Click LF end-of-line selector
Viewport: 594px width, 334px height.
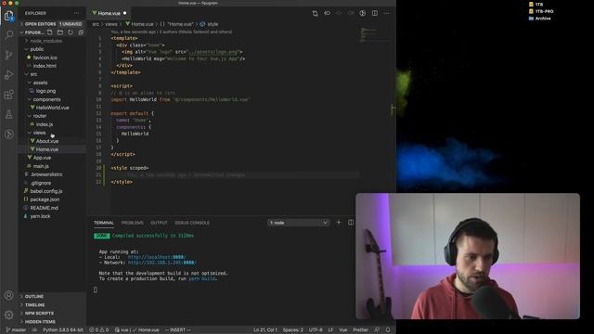click(330, 330)
